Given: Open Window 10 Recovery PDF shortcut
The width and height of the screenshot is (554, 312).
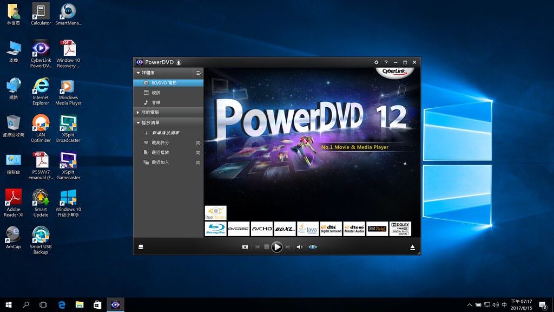Looking at the screenshot, I should click(x=68, y=54).
